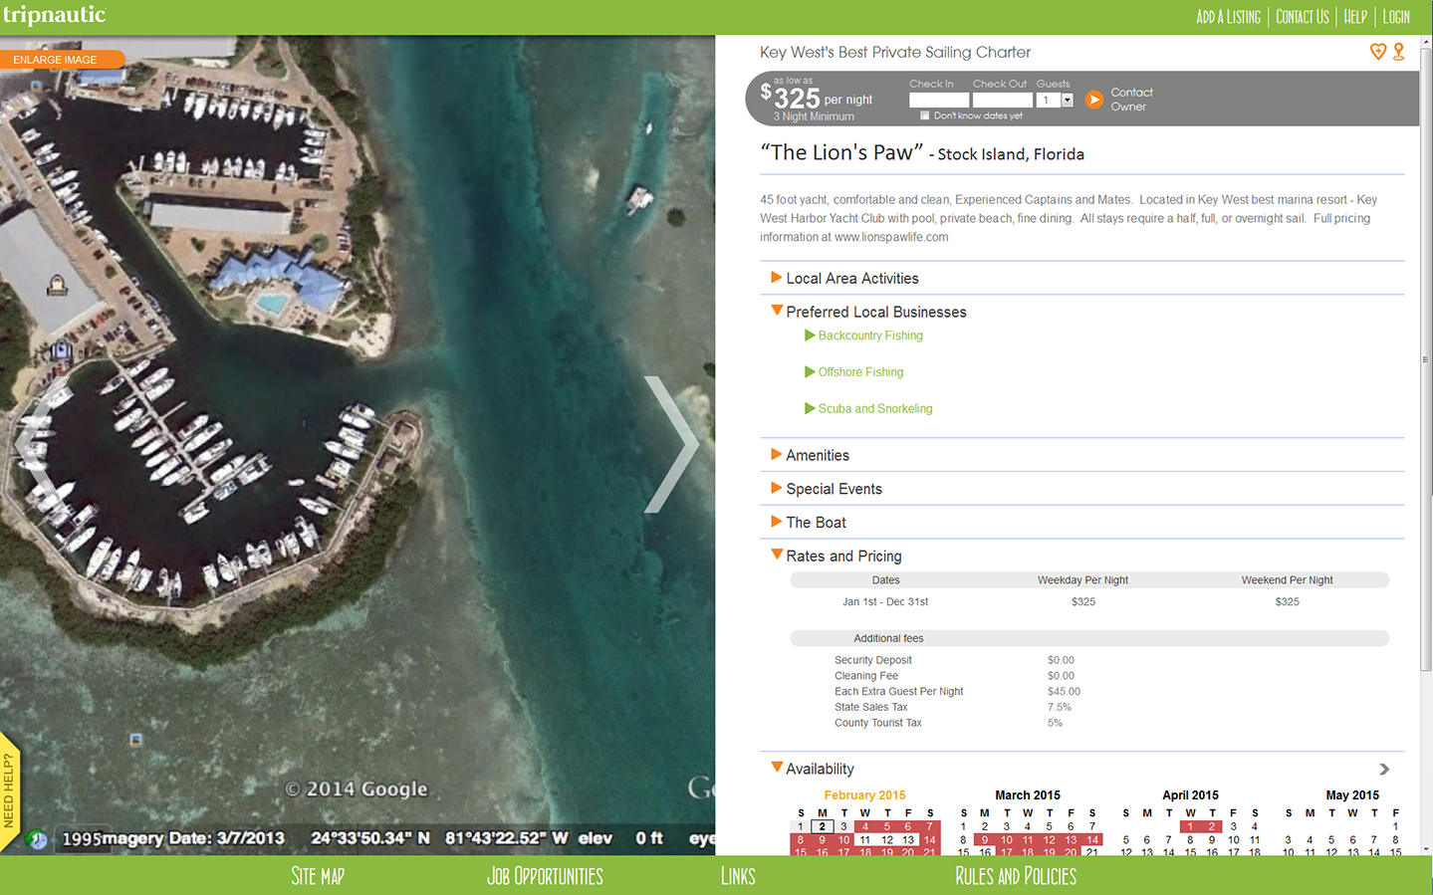1433x895 pixels.
Task: Open the Guests dropdown
Action: tap(1067, 100)
